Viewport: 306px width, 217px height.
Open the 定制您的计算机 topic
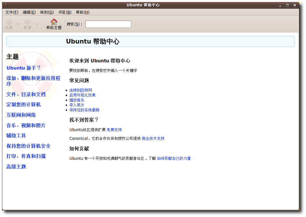(24, 104)
